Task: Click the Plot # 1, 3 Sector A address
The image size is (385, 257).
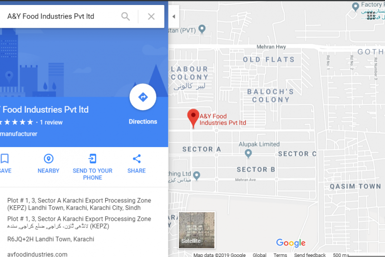Action: pyautogui.click(x=79, y=204)
